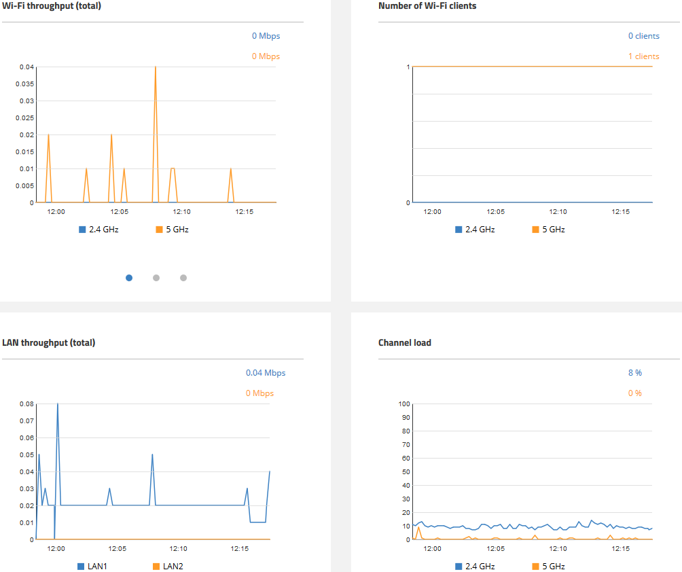Click the Wi-Fi throughput (total) heading
This screenshot has width=682, height=572.
point(52,6)
